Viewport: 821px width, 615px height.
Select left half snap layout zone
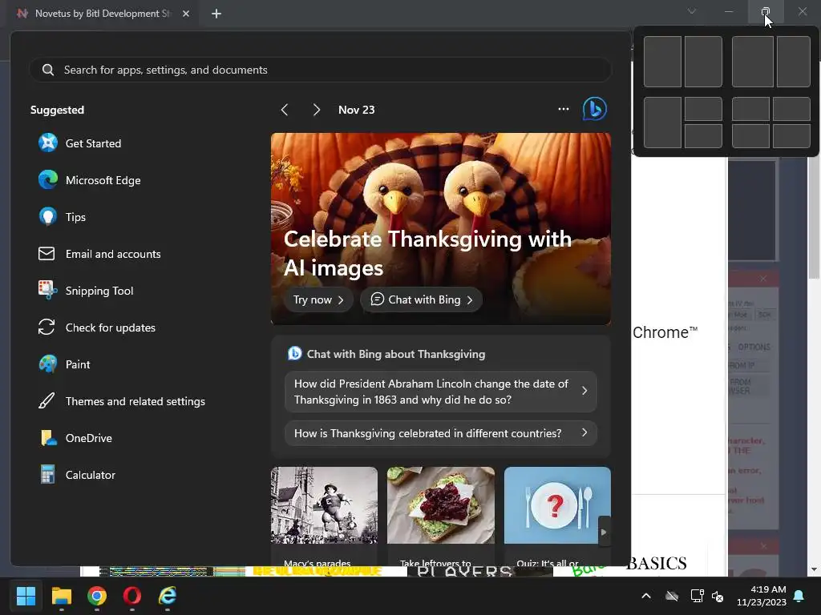(x=662, y=62)
